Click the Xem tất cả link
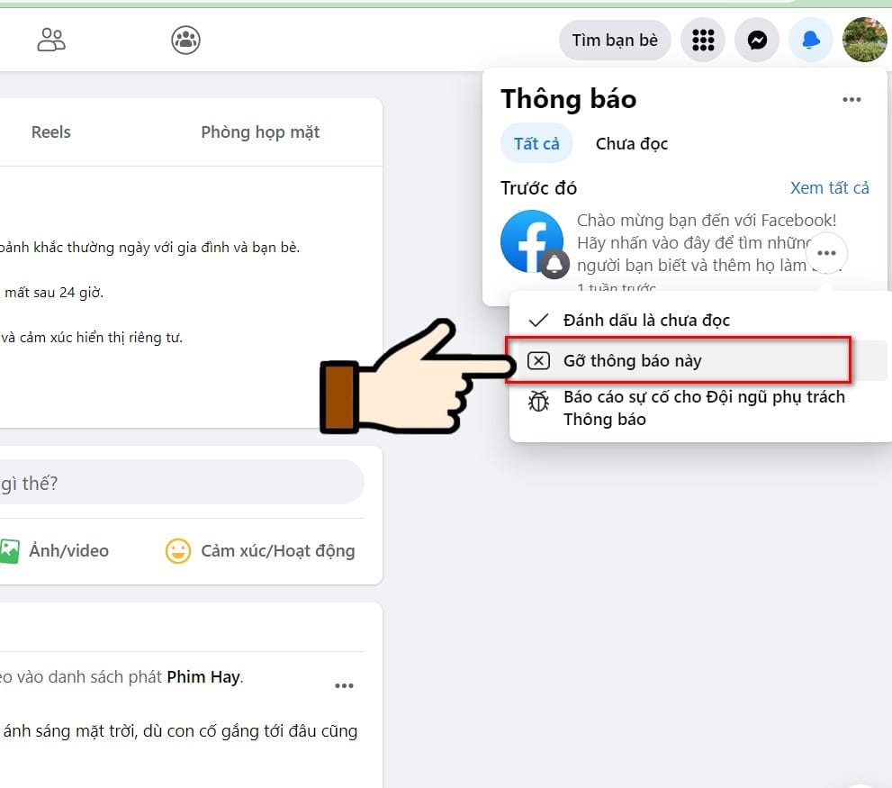 [x=829, y=188]
